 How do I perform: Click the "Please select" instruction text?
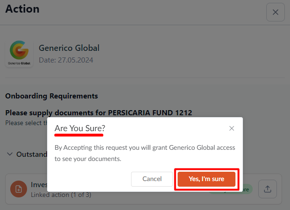pyautogui.click(x=26, y=123)
